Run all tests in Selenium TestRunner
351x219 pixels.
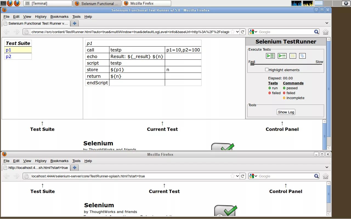(x=270, y=56)
